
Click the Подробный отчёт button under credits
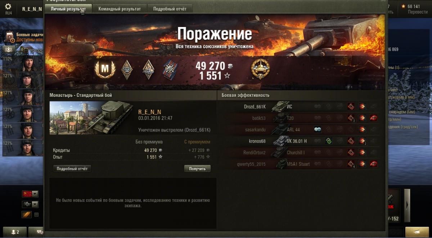point(72,169)
